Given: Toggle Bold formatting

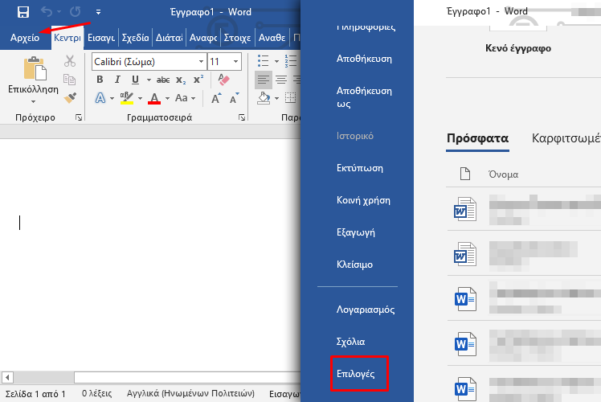Looking at the screenshot, I should tap(100, 80).
